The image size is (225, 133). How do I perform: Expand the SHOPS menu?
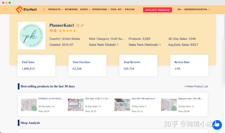point(85,9)
